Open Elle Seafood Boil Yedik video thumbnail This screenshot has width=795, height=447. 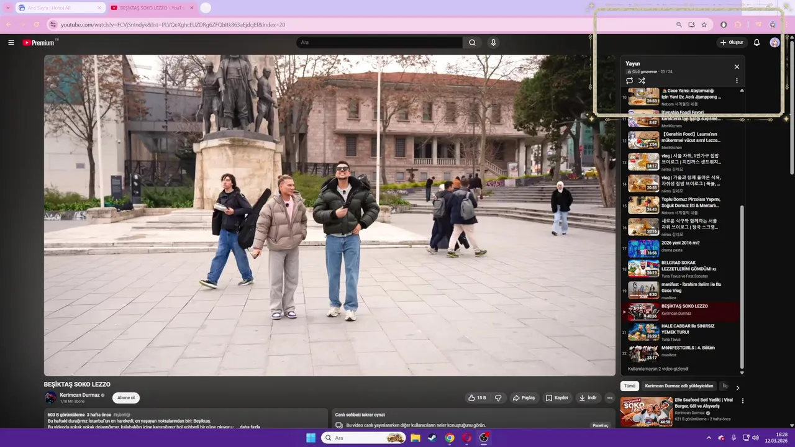(647, 412)
